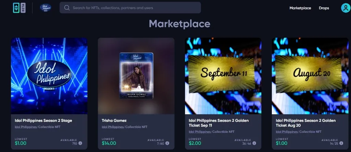Viewport: 351px width, 152px height.
Task: Open the user profile avatar icon
Action: tap(346, 8)
